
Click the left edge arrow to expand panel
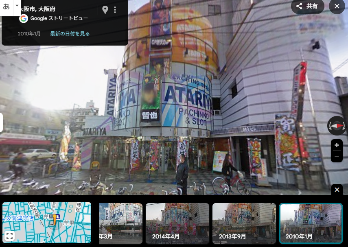point(1,122)
